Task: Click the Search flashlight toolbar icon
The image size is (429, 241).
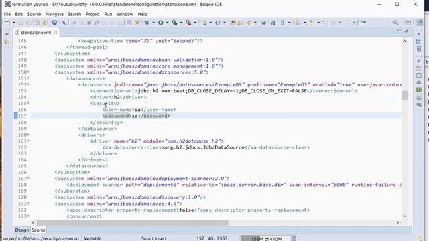Action: (x=249, y=23)
